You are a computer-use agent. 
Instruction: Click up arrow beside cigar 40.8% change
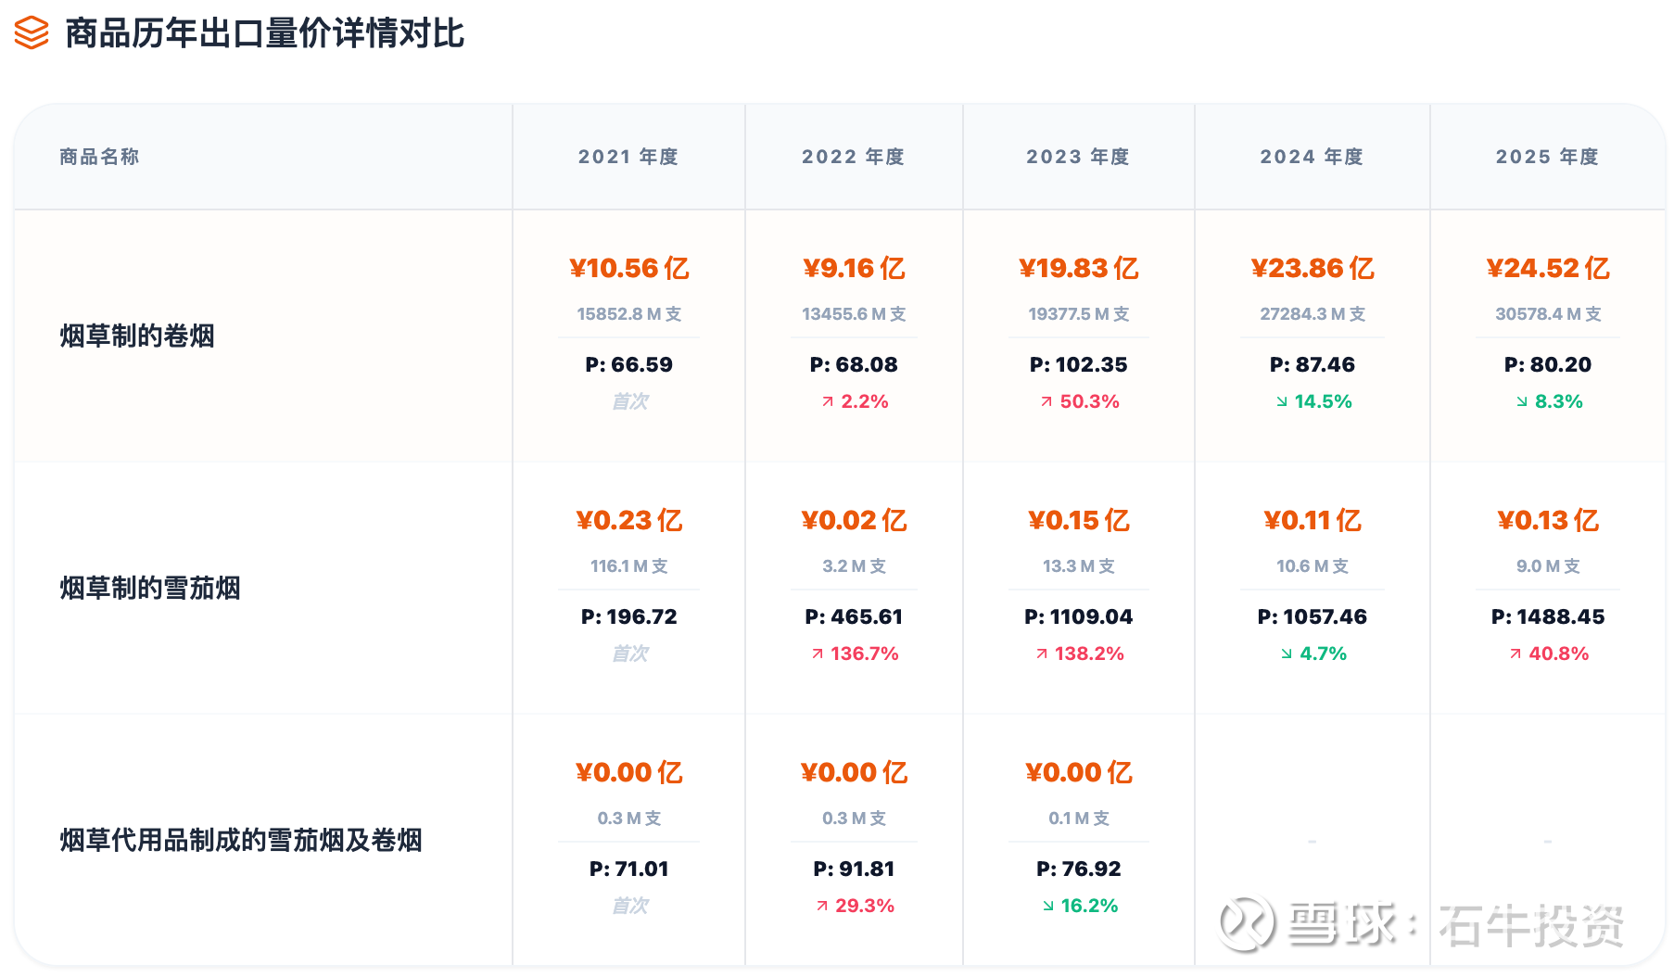1515,654
